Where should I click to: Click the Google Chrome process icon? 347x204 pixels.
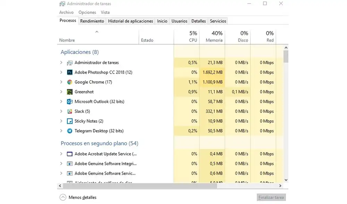(x=70, y=82)
